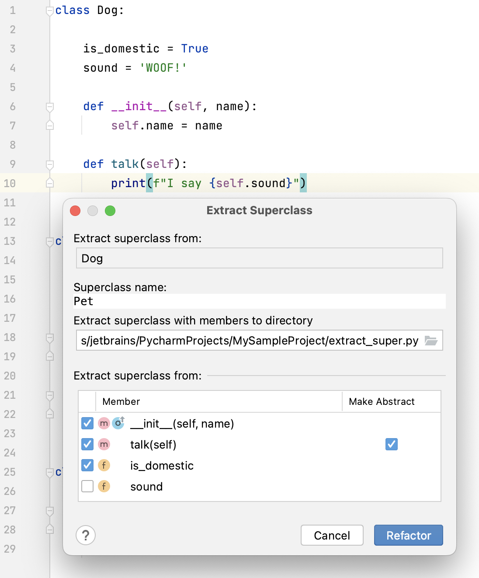This screenshot has width=479, height=578.
Task: Click the Cancel button
Action: (332, 535)
